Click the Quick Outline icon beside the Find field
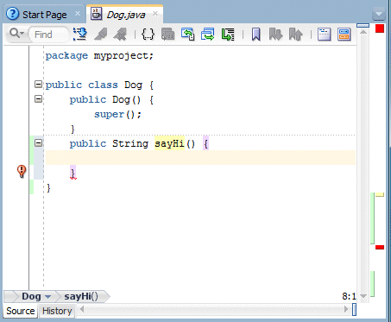The height and width of the screenshot is (322, 391). pyautogui.click(x=80, y=35)
